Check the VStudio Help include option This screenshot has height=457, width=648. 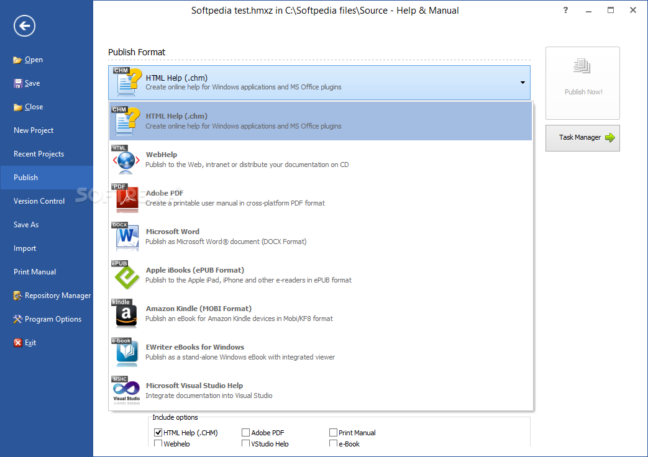click(245, 443)
